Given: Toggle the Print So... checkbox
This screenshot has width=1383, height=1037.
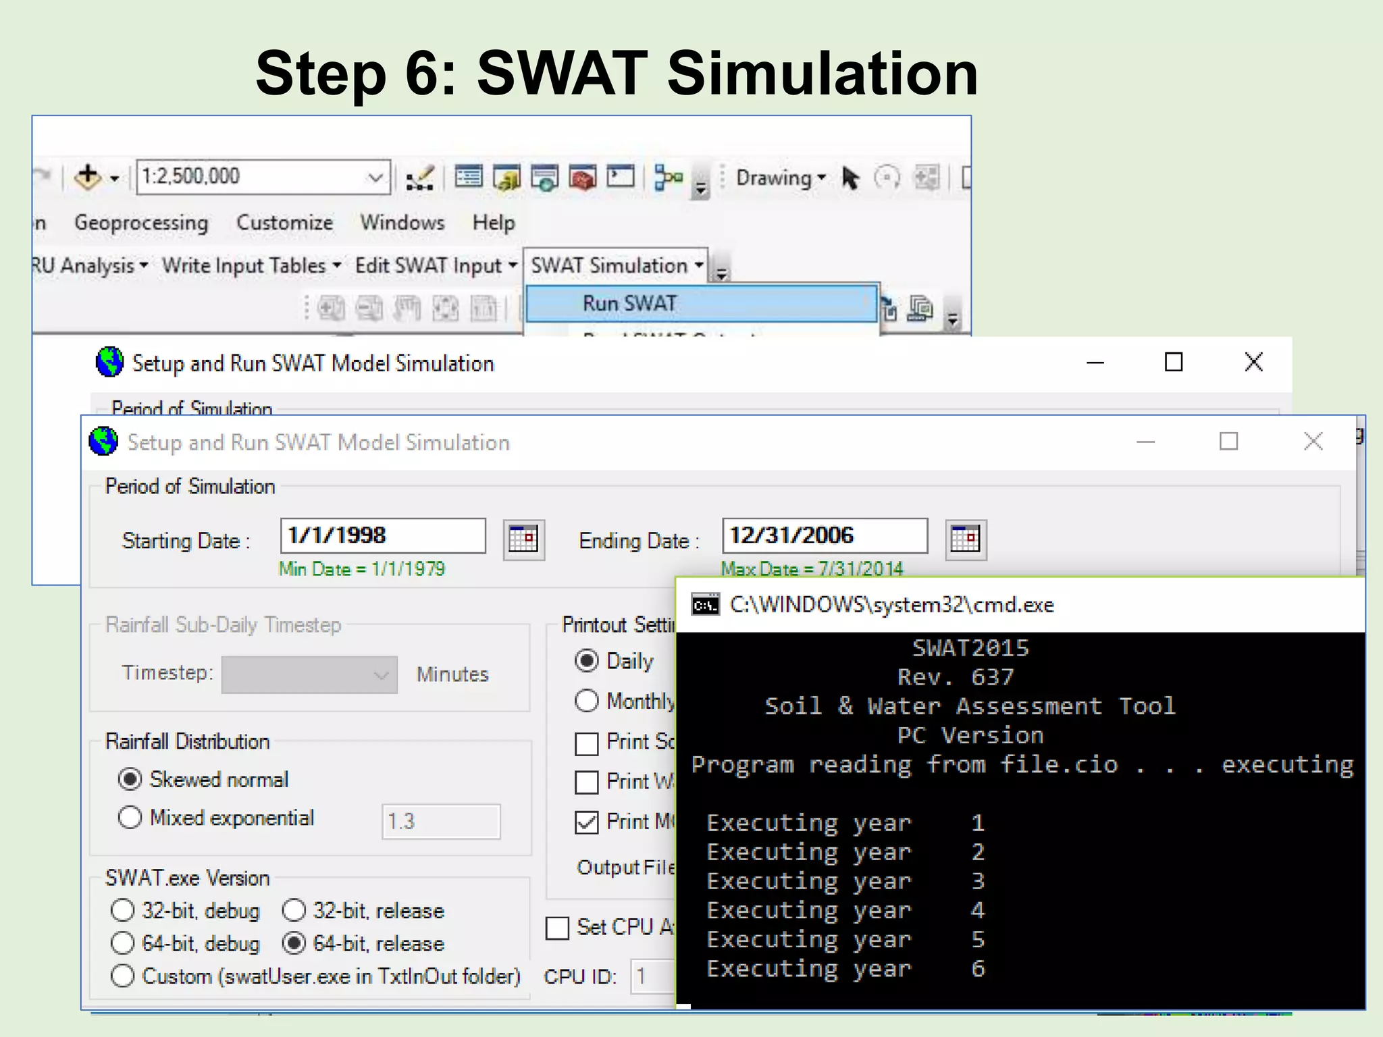Looking at the screenshot, I should pos(586,744).
